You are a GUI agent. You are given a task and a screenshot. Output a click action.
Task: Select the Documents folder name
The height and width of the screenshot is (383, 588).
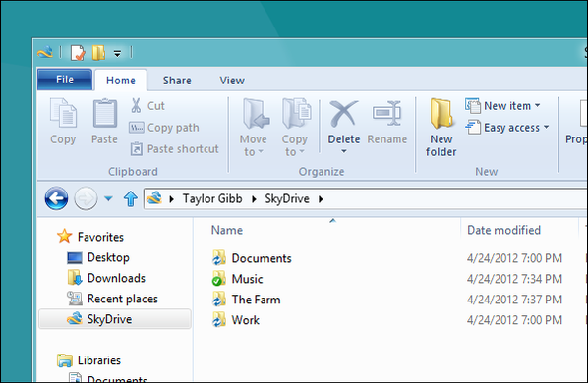click(262, 258)
